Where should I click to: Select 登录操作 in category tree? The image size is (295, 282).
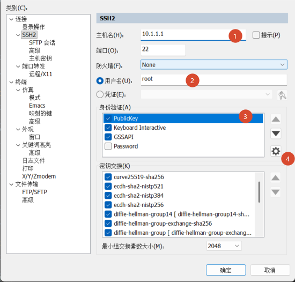33,27
